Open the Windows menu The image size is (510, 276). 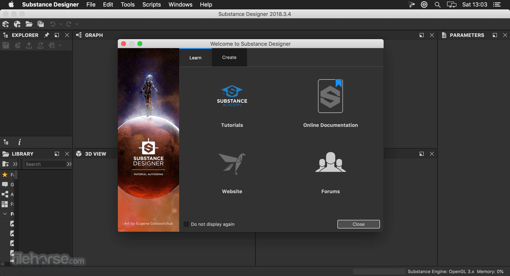tap(181, 4)
